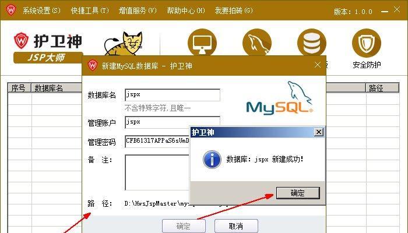
Task: Open the MySQL dolphin toolbar icon
Action: click(257, 43)
